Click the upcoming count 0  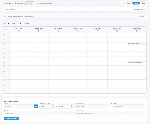pyautogui.click(x=144, y=10)
